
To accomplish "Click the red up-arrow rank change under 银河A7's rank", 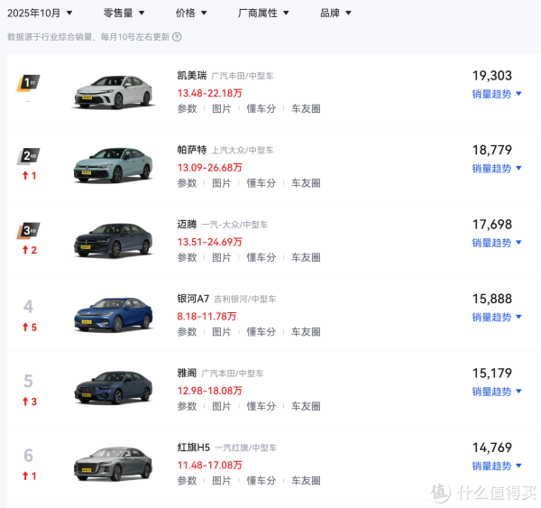I will coord(29,327).
